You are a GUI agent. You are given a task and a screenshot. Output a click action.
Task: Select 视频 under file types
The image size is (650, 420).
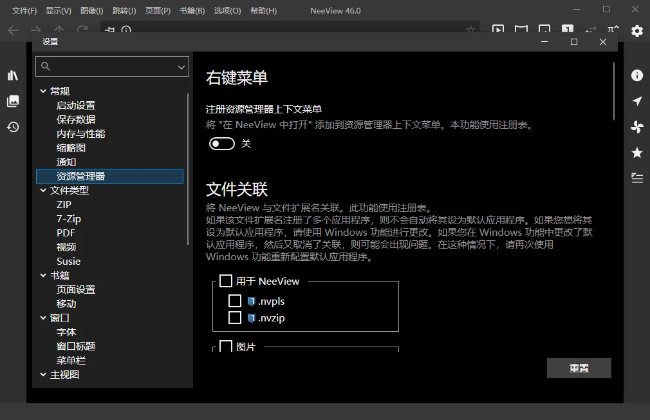66,247
